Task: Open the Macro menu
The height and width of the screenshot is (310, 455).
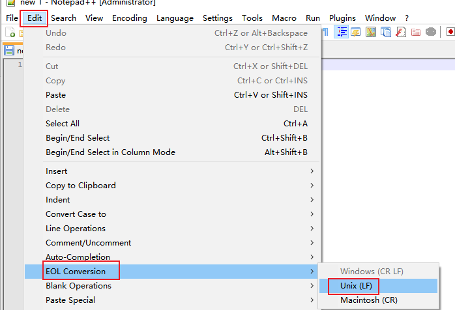Action: click(284, 18)
